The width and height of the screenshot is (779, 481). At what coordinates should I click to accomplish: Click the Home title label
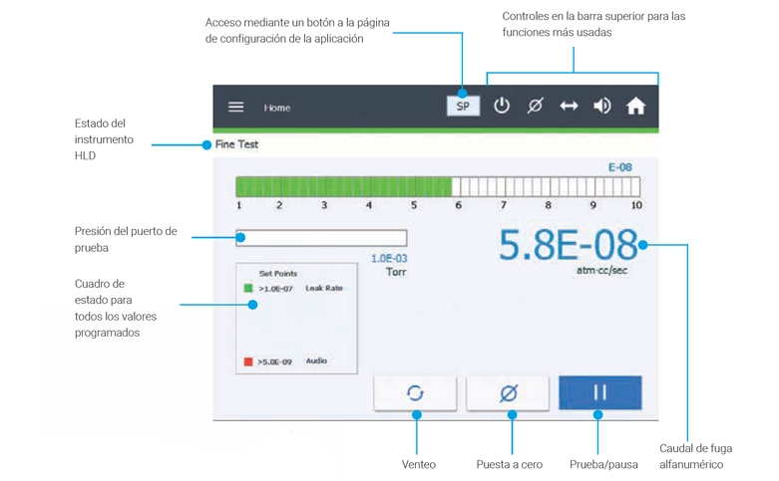point(277,107)
